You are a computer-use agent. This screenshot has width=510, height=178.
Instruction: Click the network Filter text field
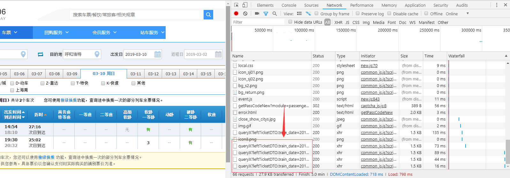click(258, 22)
